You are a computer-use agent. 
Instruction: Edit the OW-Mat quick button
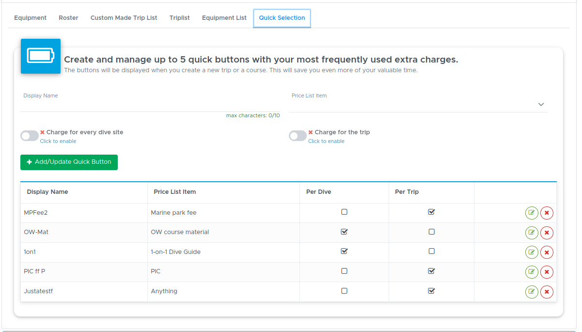pyautogui.click(x=532, y=233)
